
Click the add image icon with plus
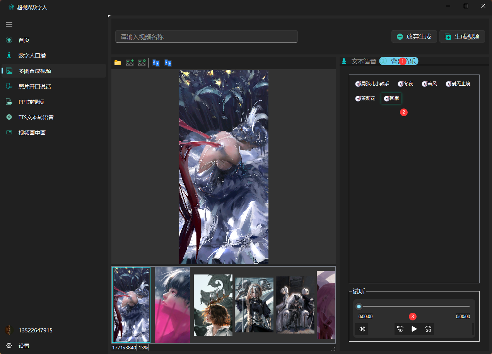tap(130, 63)
